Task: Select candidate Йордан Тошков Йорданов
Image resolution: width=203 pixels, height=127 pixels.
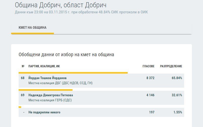Action: (47, 78)
